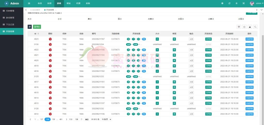Click the fullscreen icon in top header
The width and height of the screenshot is (264, 125).
pyautogui.click(x=244, y=3)
